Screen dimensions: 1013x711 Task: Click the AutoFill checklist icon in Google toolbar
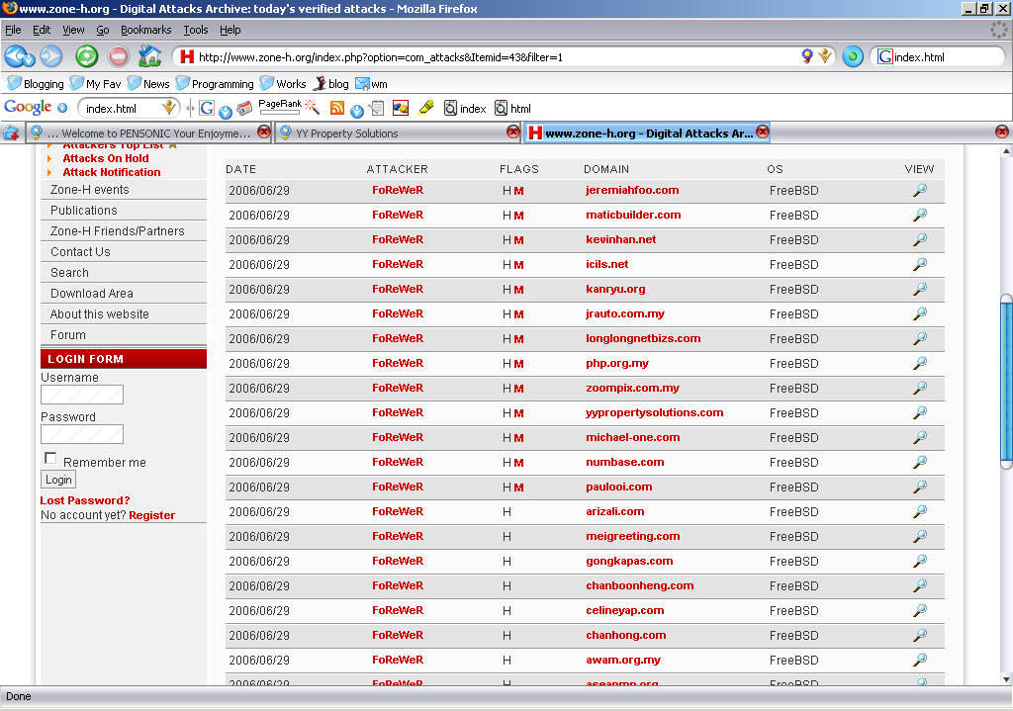[377, 108]
